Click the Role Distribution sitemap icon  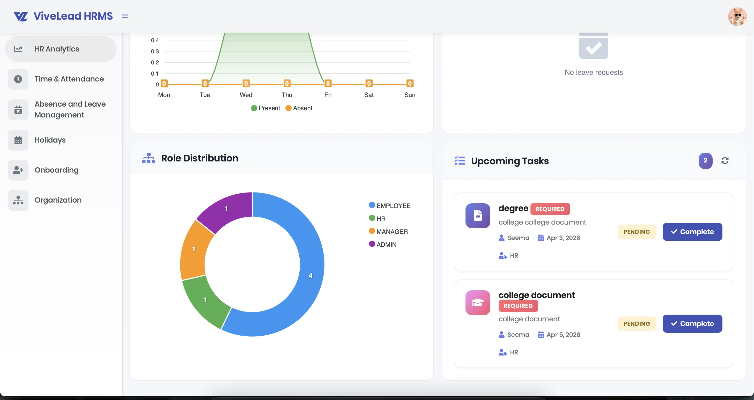point(149,158)
